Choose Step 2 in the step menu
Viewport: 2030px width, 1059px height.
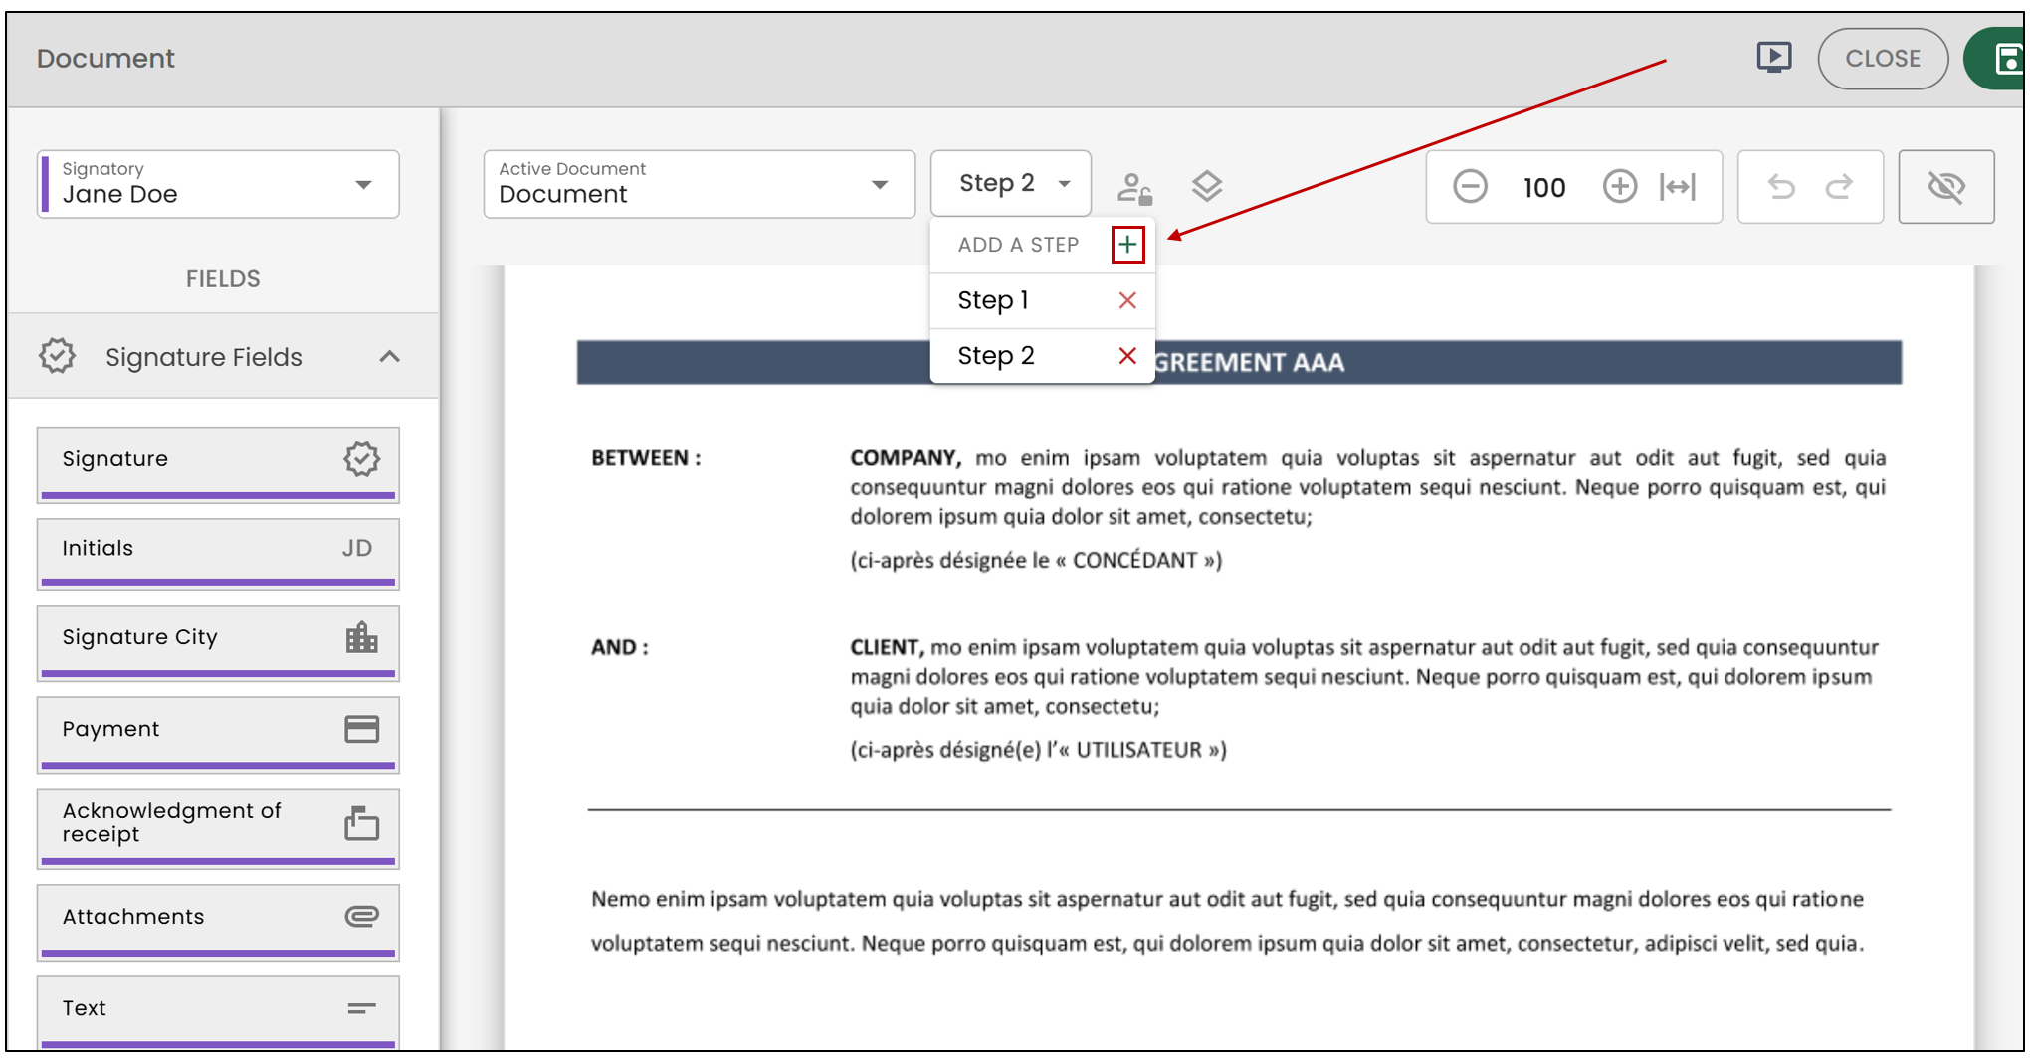coord(996,356)
